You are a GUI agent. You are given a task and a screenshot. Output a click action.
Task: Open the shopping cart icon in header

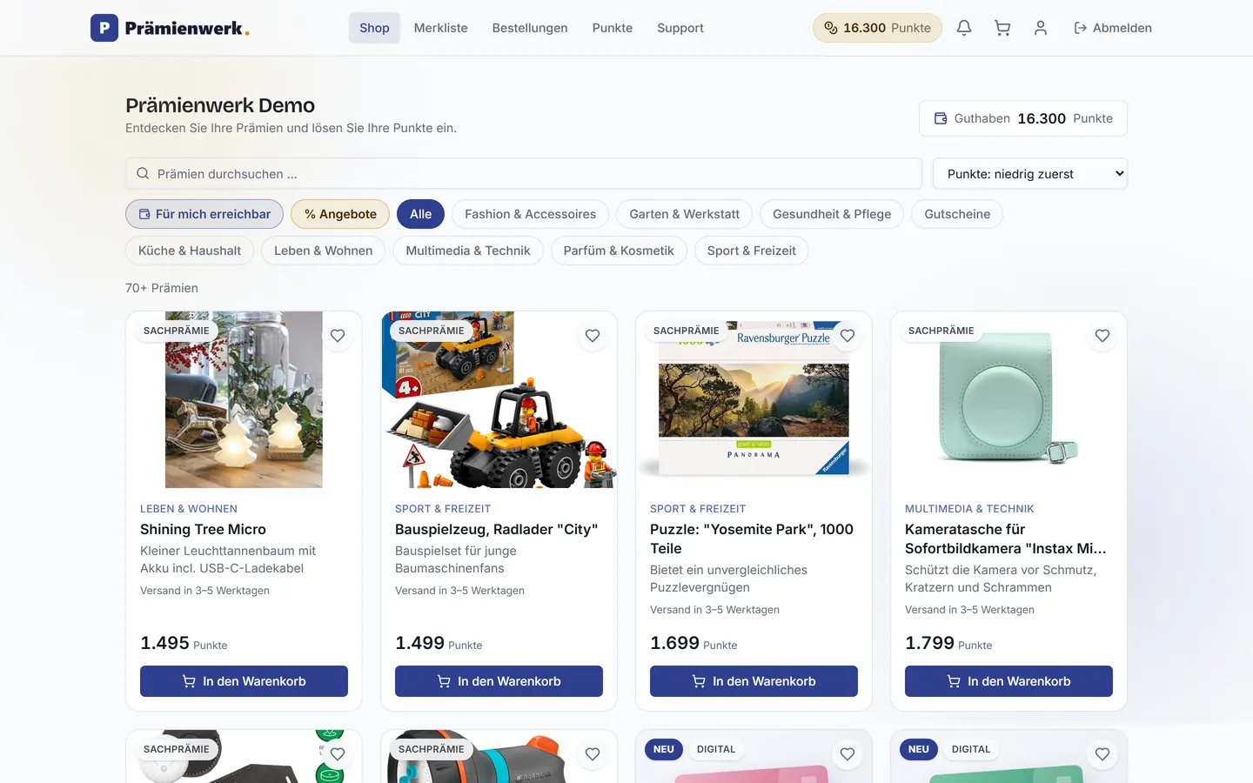pyautogui.click(x=1002, y=28)
